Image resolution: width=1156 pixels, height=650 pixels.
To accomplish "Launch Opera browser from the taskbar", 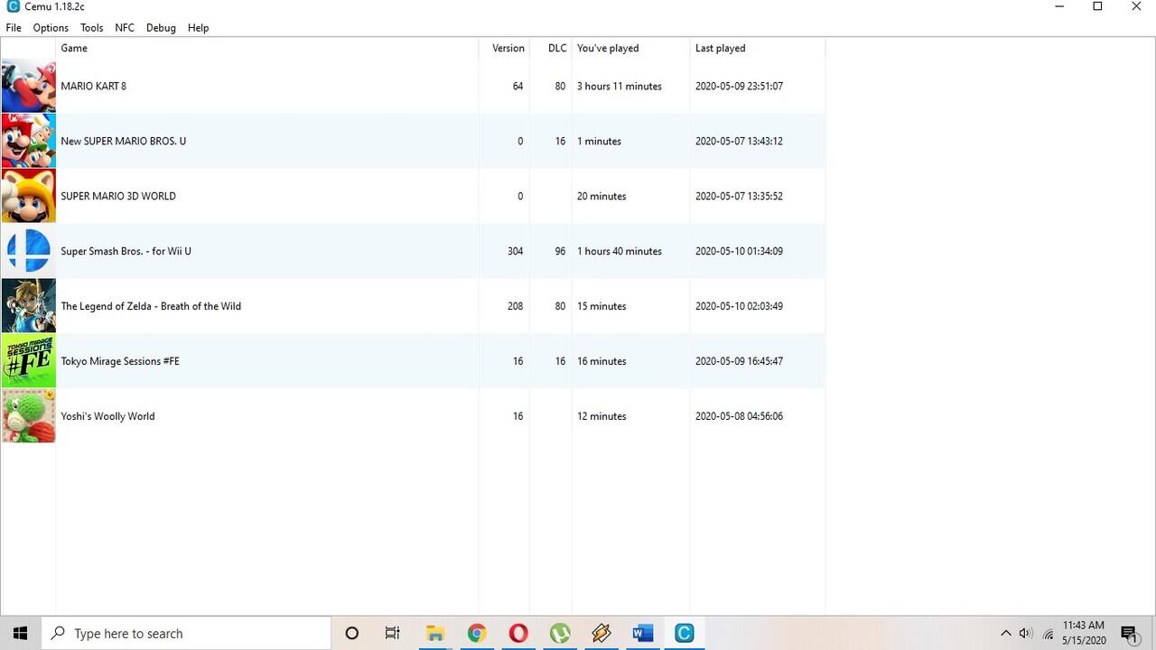I will coord(517,633).
